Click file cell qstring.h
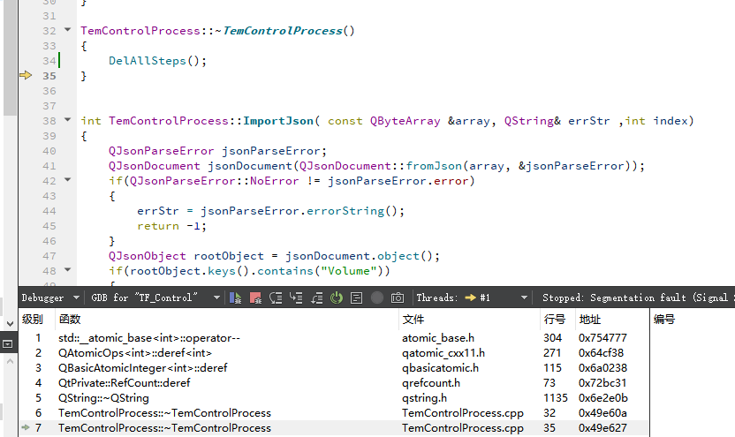This screenshot has height=437, width=735. point(424,397)
